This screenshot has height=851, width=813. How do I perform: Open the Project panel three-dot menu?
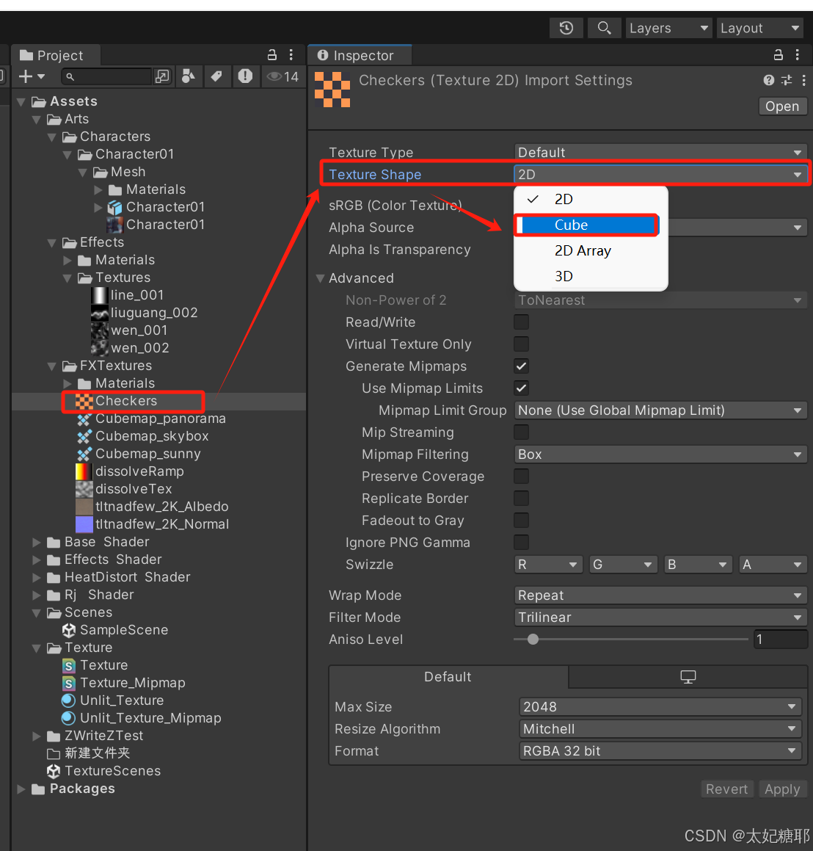click(x=291, y=55)
